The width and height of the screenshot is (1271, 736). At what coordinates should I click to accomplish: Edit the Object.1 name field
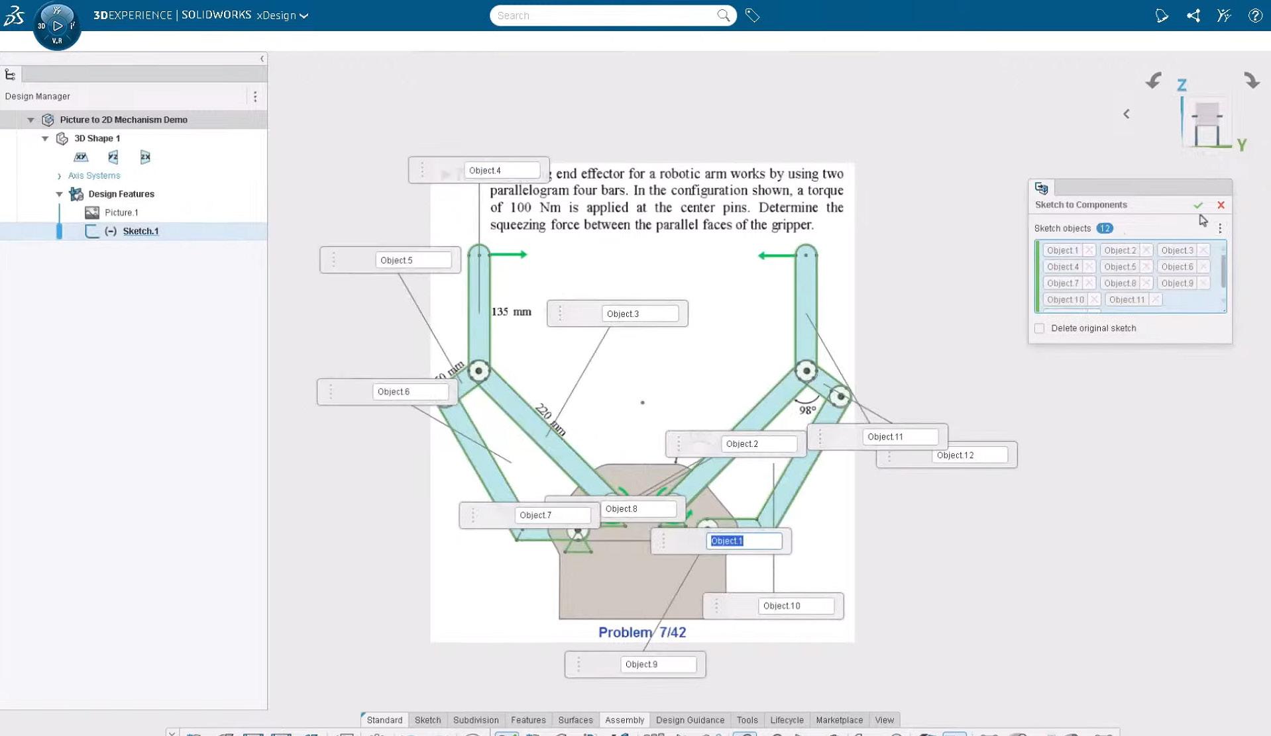coord(744,541)
